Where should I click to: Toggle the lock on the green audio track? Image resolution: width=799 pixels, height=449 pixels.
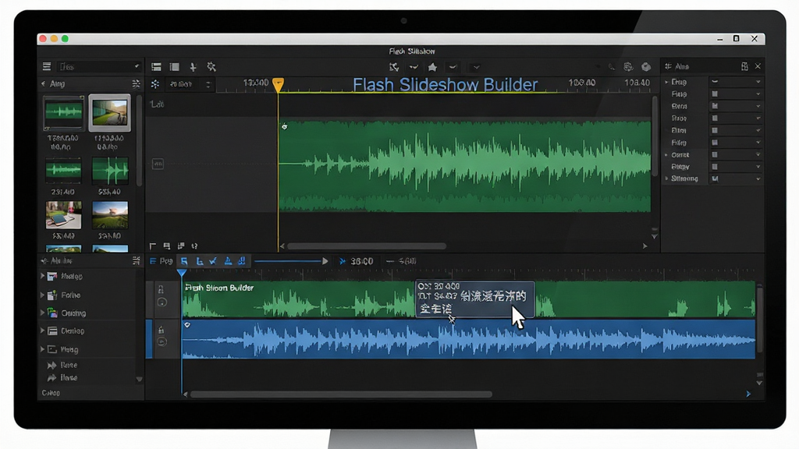point(161,290)
